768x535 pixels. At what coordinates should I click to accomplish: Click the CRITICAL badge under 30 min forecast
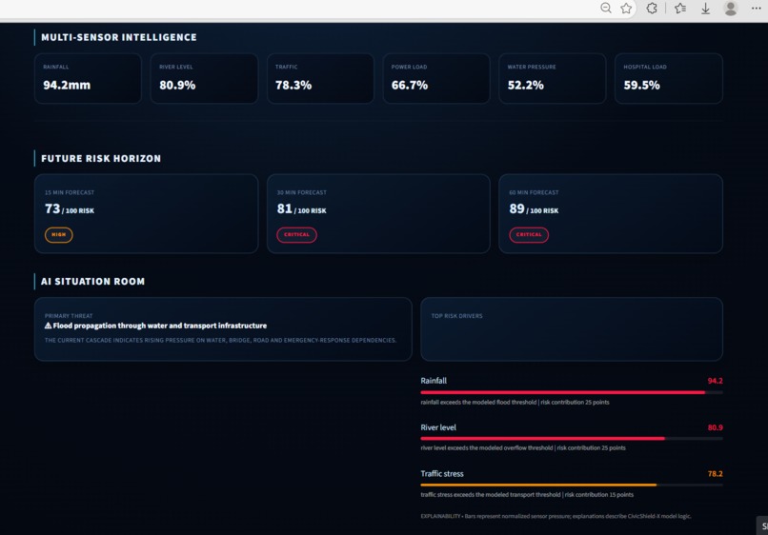pos(297,235)
